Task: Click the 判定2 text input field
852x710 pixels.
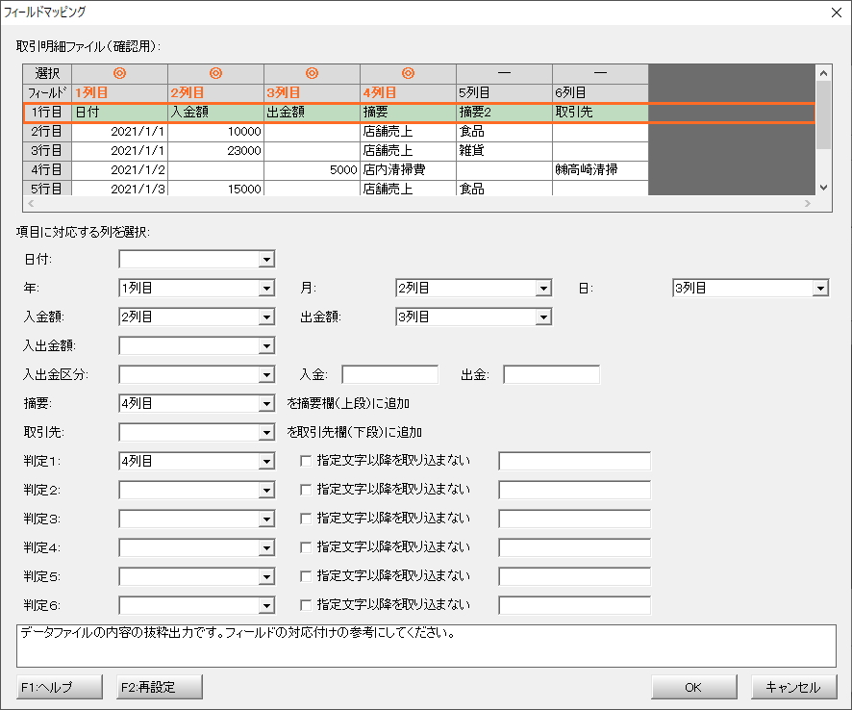Action: click(x=574, y=490)
